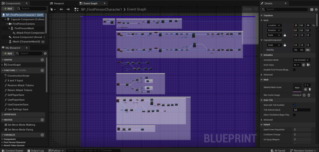This screenshot has height=152, width=319.
Task: Click the Skeletal Mesh Asset thumbnail
Action: pyautogui.click(x=298, y=88)
